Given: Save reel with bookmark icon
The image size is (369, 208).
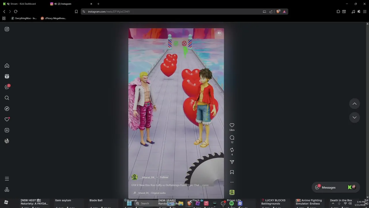Looking at the screenshot, I should tap(232, 172).
